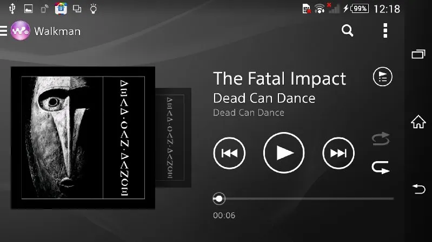Screen dimensions: 432x242
Task: Tap the Android back navigation arrow
Action: tap(419, 189)
